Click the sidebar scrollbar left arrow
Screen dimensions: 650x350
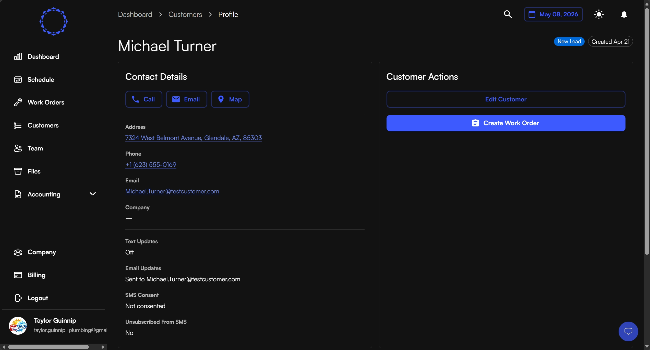pyautogui.click(x=4, y=347)
